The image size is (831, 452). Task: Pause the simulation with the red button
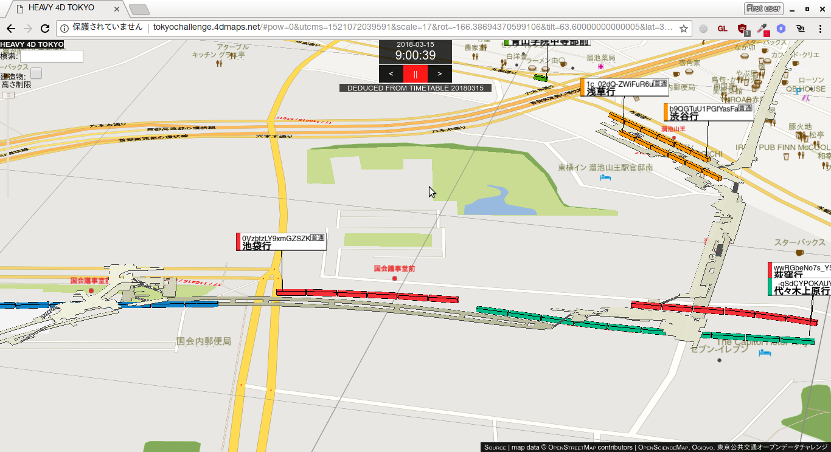click(x=415, y=74)
